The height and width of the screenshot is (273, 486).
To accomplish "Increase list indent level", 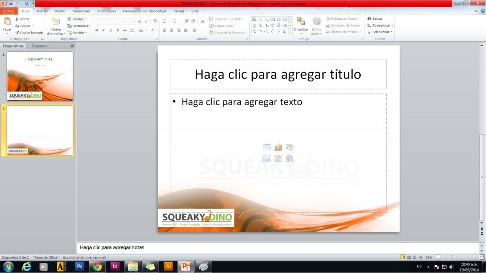I will (194, 21).
